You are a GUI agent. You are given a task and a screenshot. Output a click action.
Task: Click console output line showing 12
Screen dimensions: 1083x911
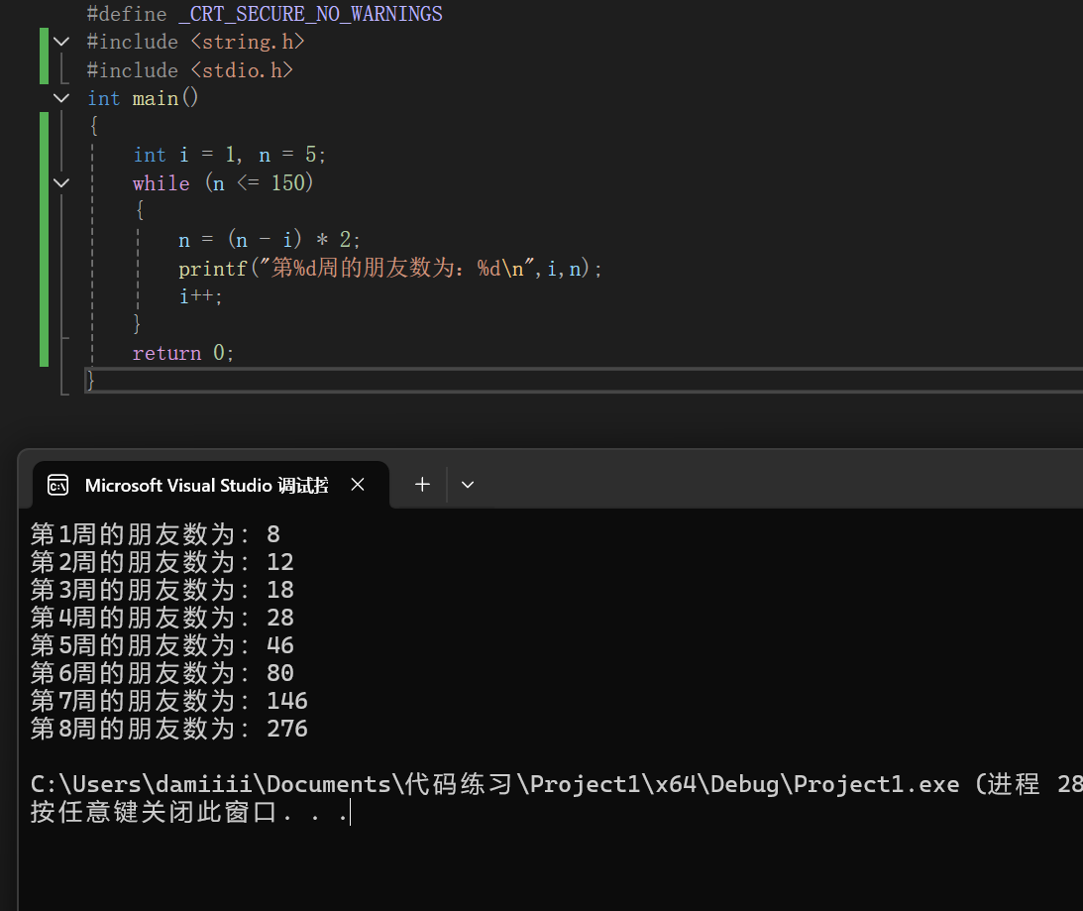coord(162,562)
